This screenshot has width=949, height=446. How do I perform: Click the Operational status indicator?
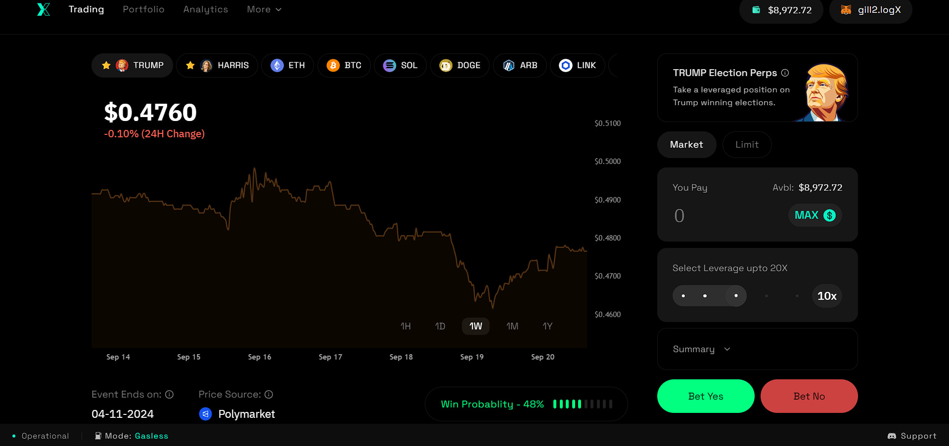[x=41, y=436]
